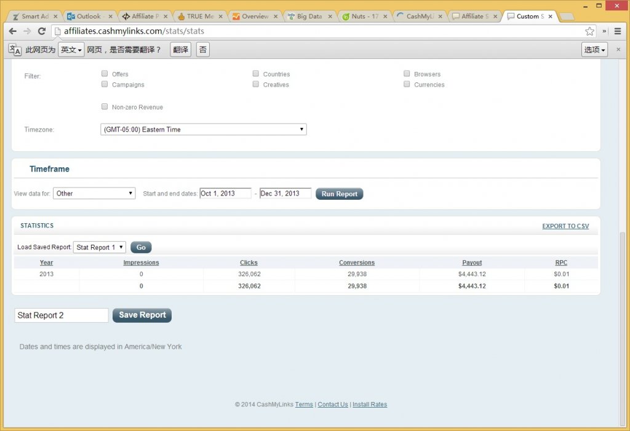The image size is (630, 431).
Task: Switch to the Nuts - 17 tab
Action: pos(364,17)
